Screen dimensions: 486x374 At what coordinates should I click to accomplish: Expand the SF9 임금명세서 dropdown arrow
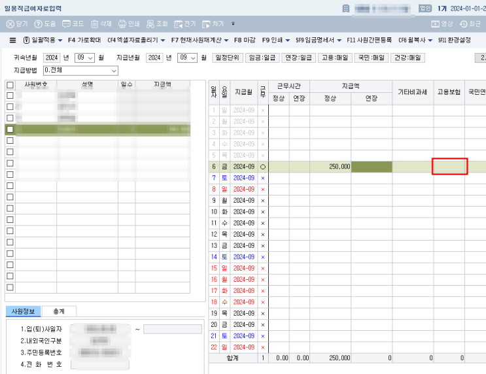click(x=339, y=41)
